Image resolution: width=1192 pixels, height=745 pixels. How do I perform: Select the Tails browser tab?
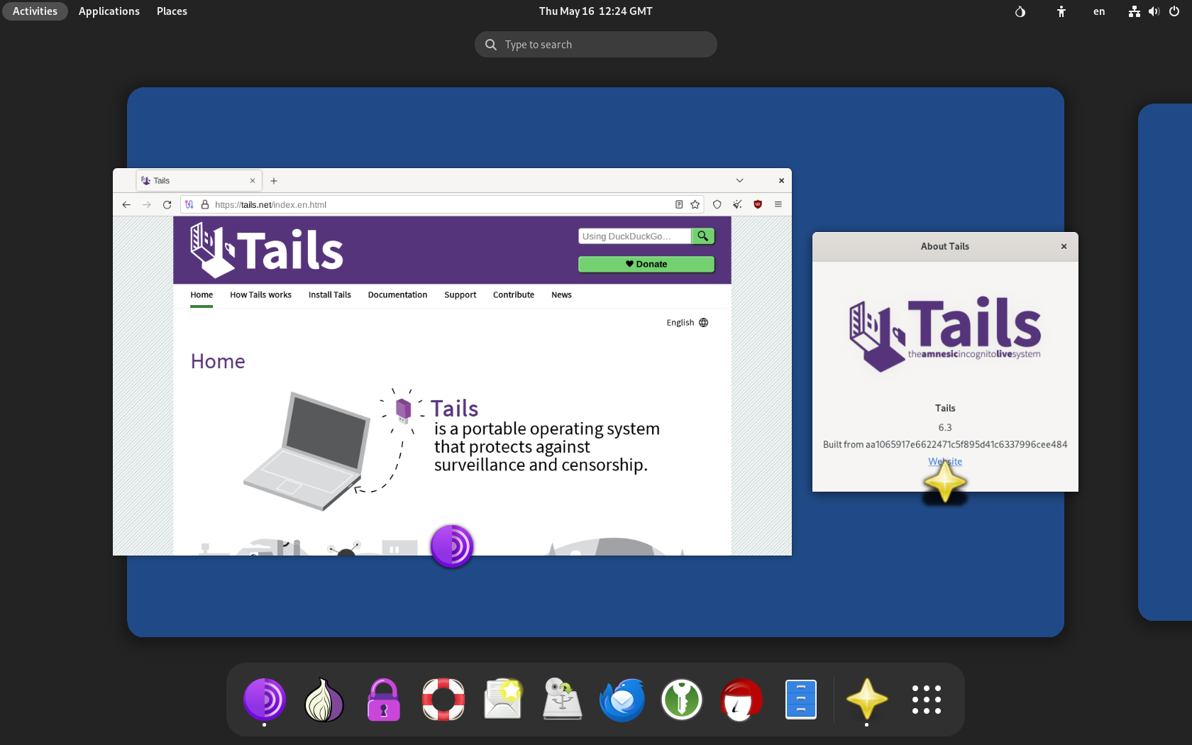tap(199, 181)
